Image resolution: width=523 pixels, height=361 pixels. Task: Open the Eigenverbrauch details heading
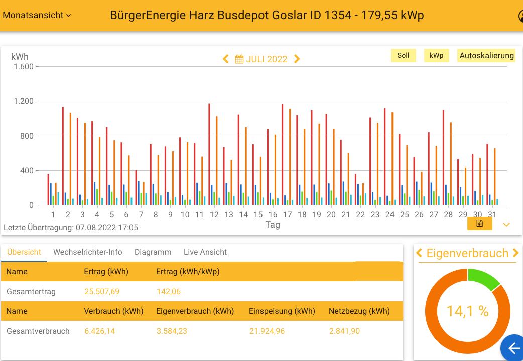(x=467, y=253)
